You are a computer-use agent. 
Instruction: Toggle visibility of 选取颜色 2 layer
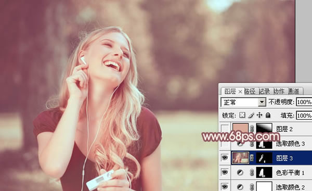point(225,187)
